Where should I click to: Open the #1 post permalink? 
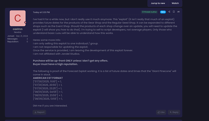[x=178, y=12]
